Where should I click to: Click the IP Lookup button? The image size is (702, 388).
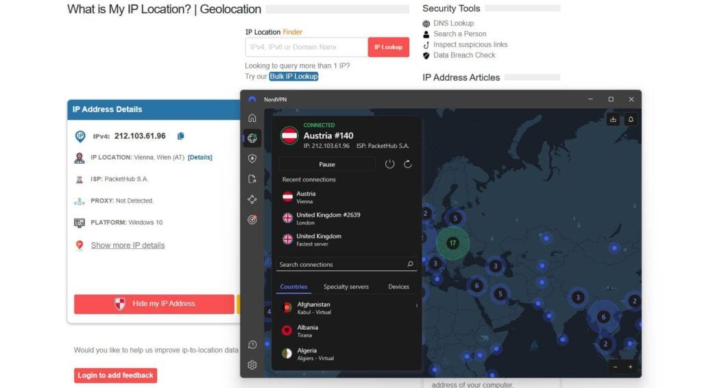(389, 47)
